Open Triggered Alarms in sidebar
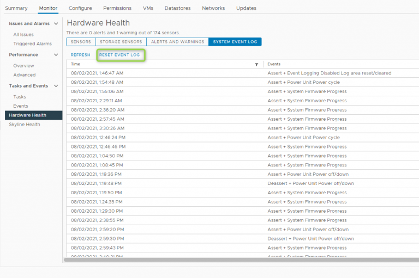This screenshot has width=419, height=278. pyautogui.click(x=32, y=44)
